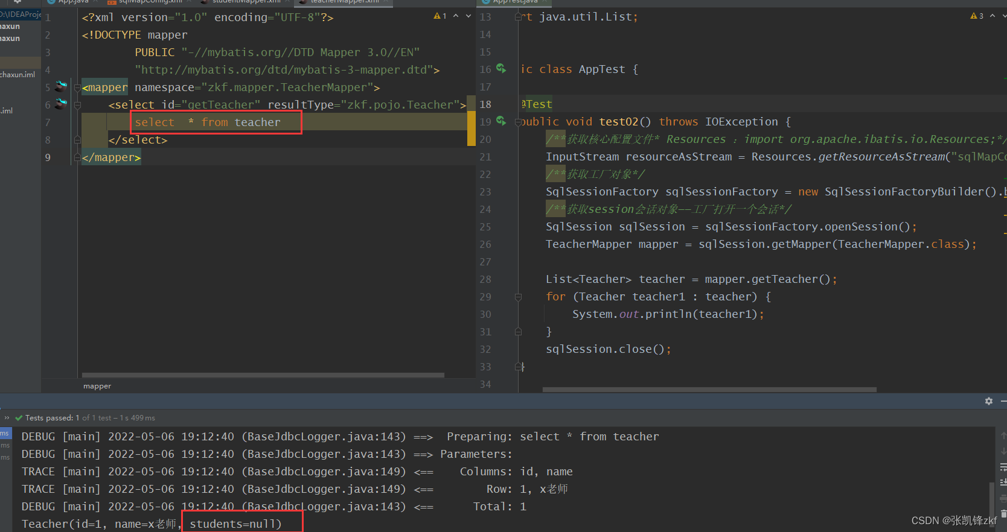Click print icon in console sidebar
The image size is (1007, 532).
click(1003, 498)
